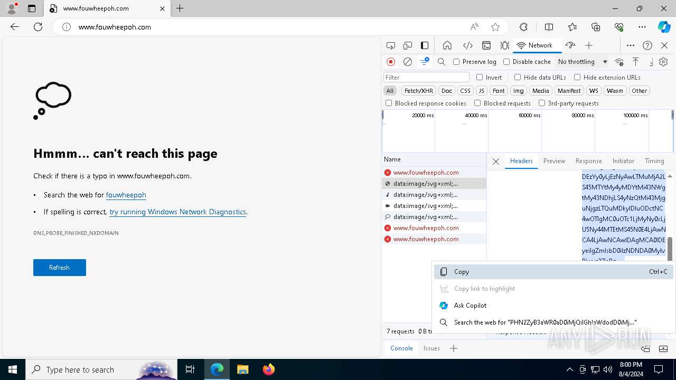The width and height of the screenshot is (676, 380).
Task: Click the Inspect element tool in DevTools
Action: (391, 45)
